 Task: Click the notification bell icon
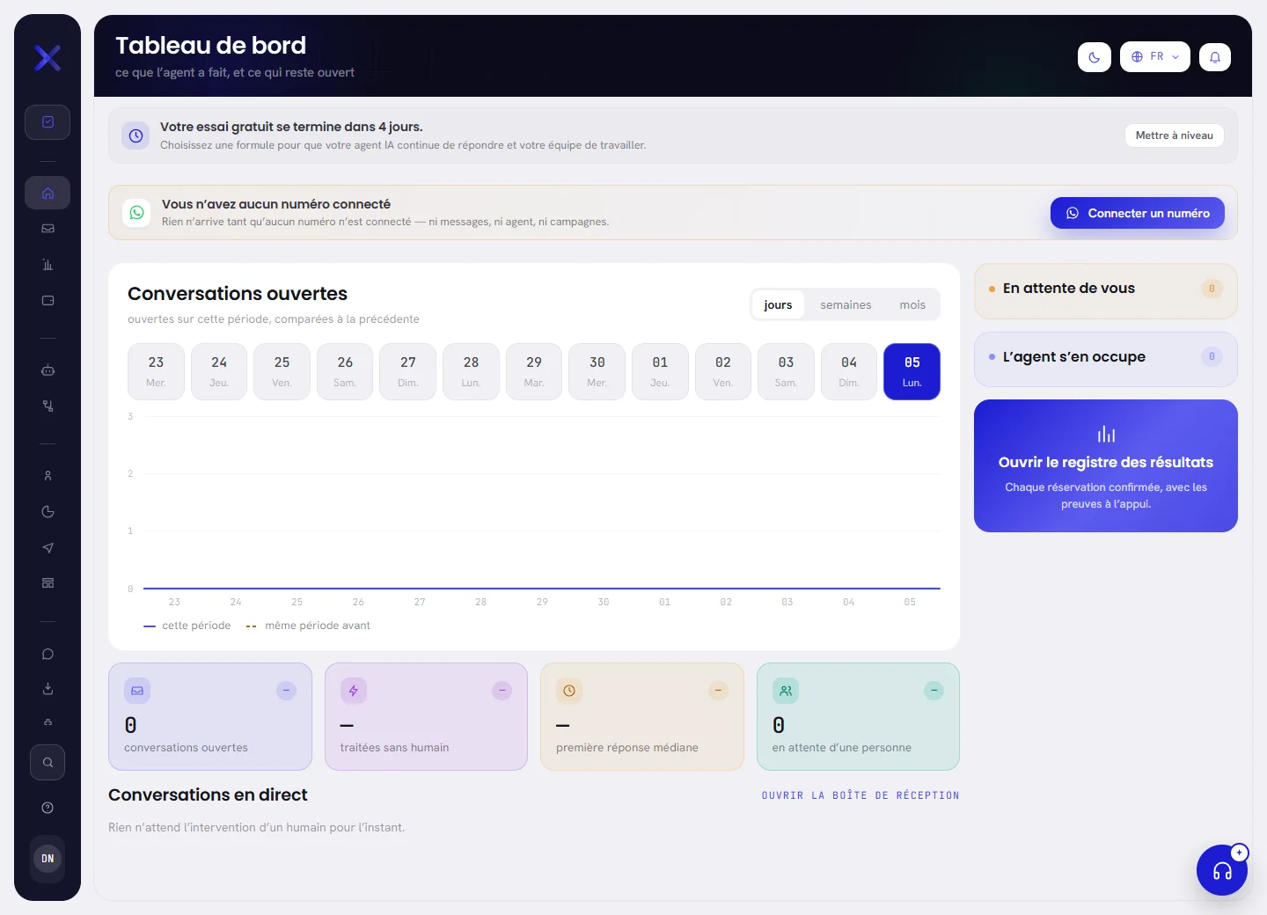tap(1215, 57)
